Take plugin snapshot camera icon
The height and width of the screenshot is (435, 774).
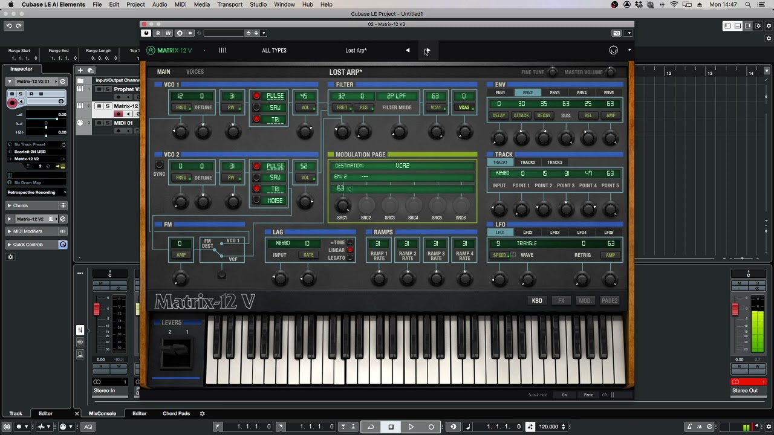(617, 33)
